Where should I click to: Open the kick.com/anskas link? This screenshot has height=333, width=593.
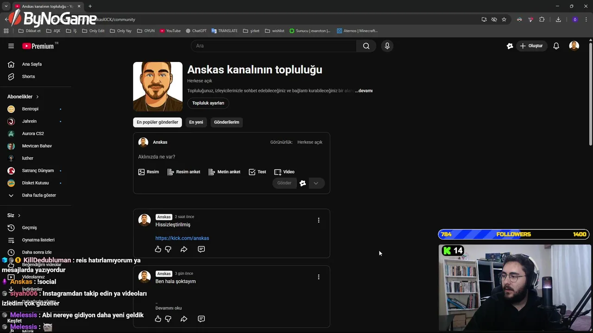point(182,238)
